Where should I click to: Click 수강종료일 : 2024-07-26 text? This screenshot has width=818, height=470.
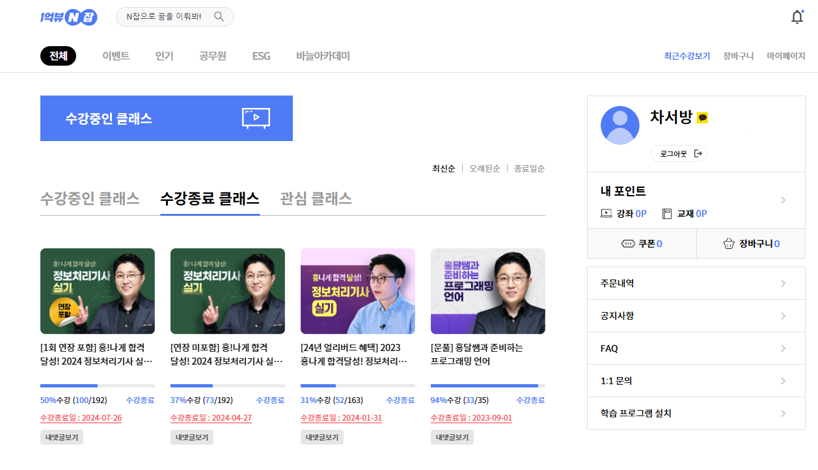(x=81, y=418)
